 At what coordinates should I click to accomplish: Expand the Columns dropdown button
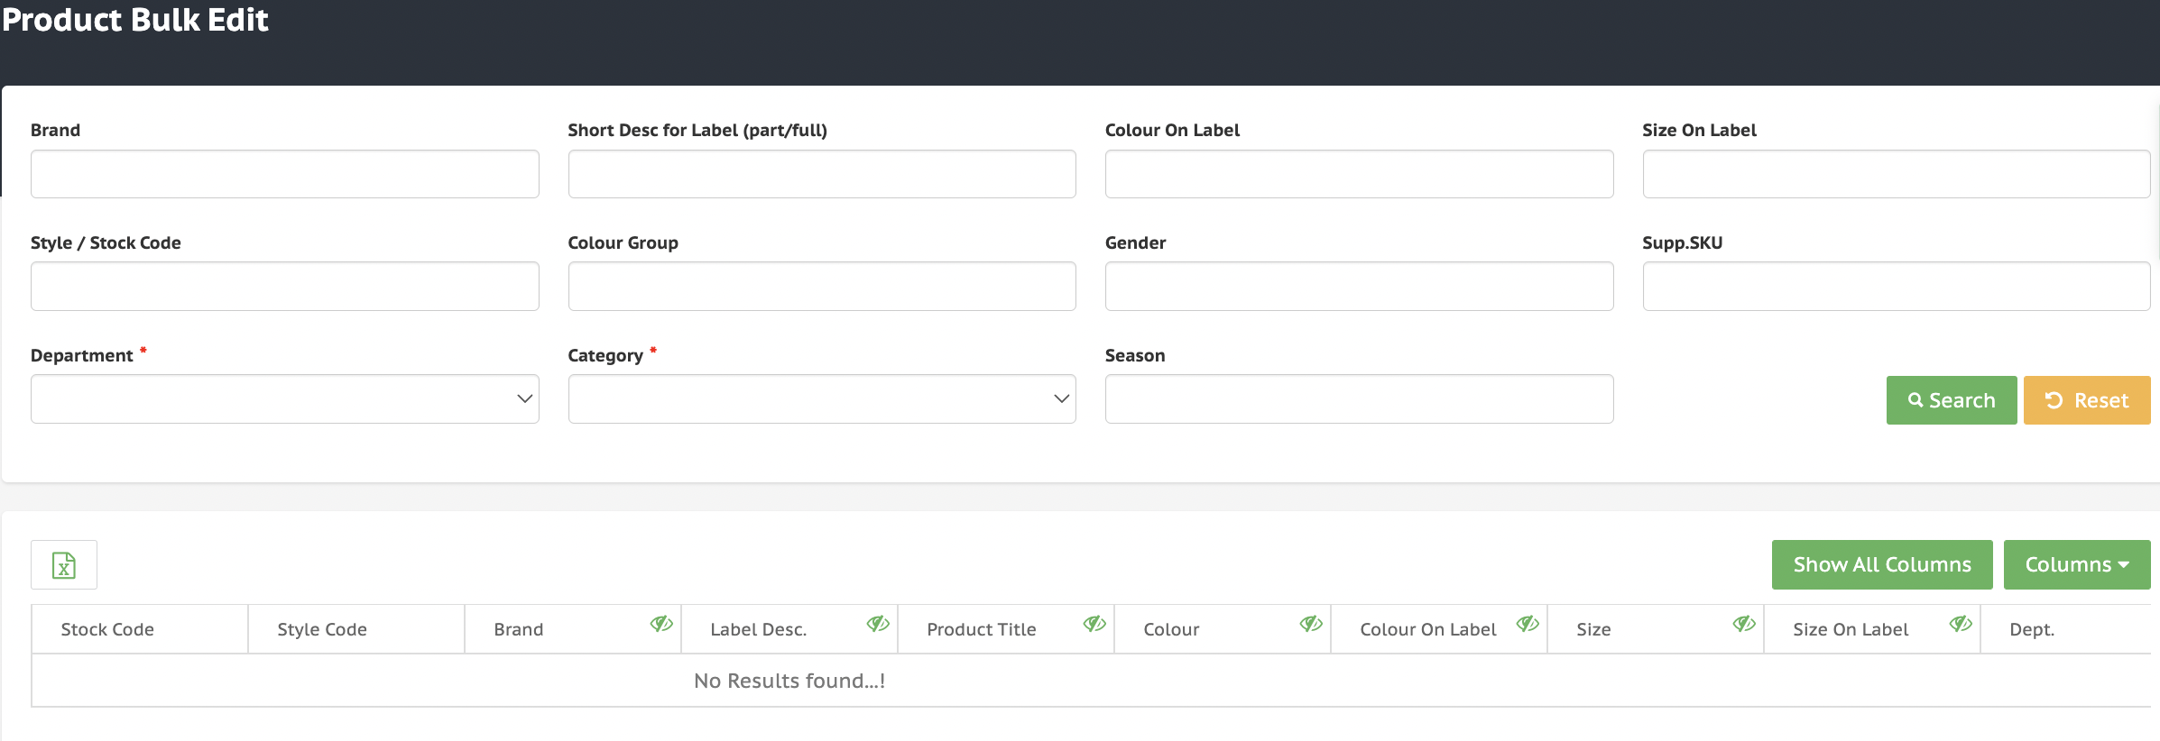(2077, 565)
